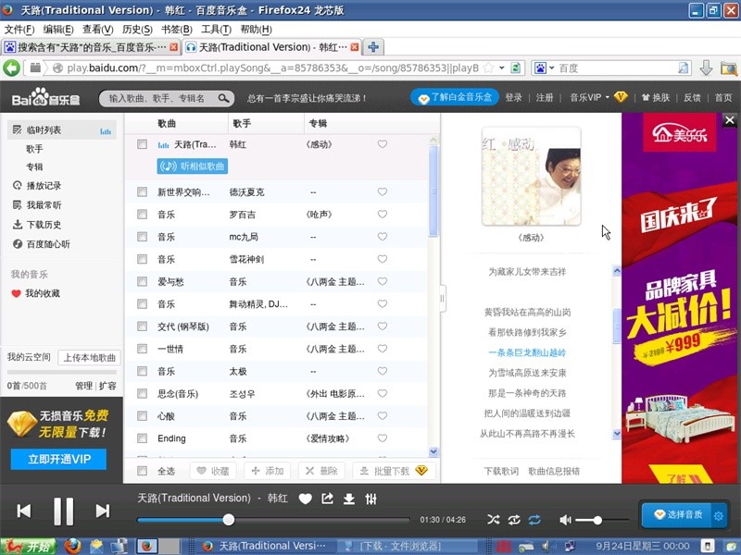Open the 历史(S) menu
Image resolution: width=741 pixels, height=555 pixels.
tap(137, 30)
